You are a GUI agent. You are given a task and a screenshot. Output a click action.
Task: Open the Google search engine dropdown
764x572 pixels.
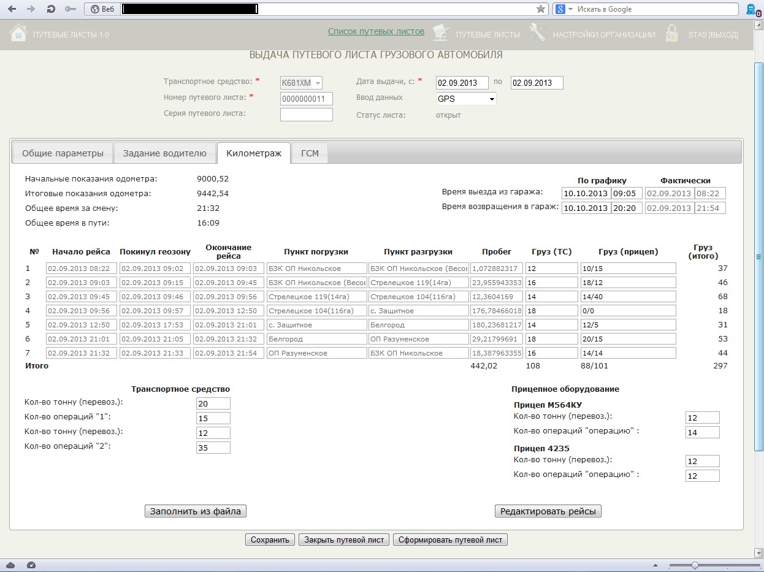pyautogui.click(x=564, y=9)
